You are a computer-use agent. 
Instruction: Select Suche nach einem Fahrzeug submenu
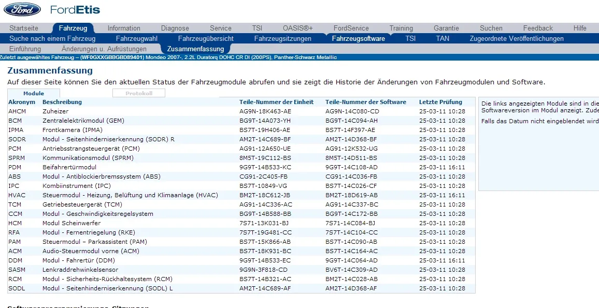point(52,39)
